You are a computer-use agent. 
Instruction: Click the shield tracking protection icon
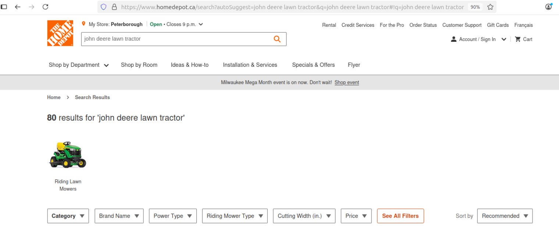104,7
